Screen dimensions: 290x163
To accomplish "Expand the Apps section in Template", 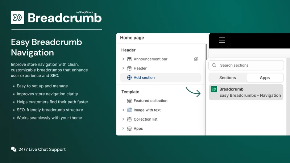I will [123, 129].
